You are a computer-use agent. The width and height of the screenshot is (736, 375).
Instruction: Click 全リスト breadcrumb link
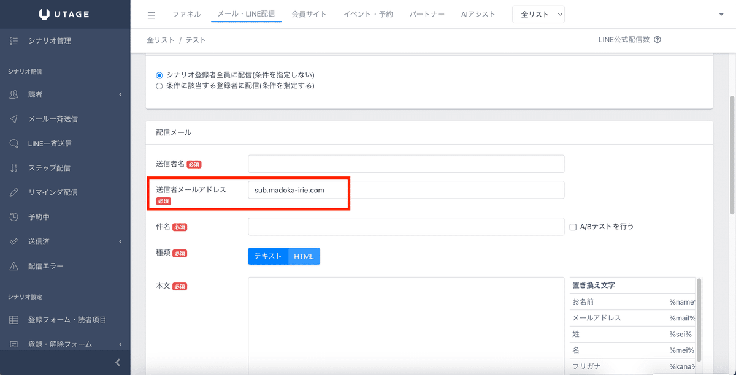point(160,40)
